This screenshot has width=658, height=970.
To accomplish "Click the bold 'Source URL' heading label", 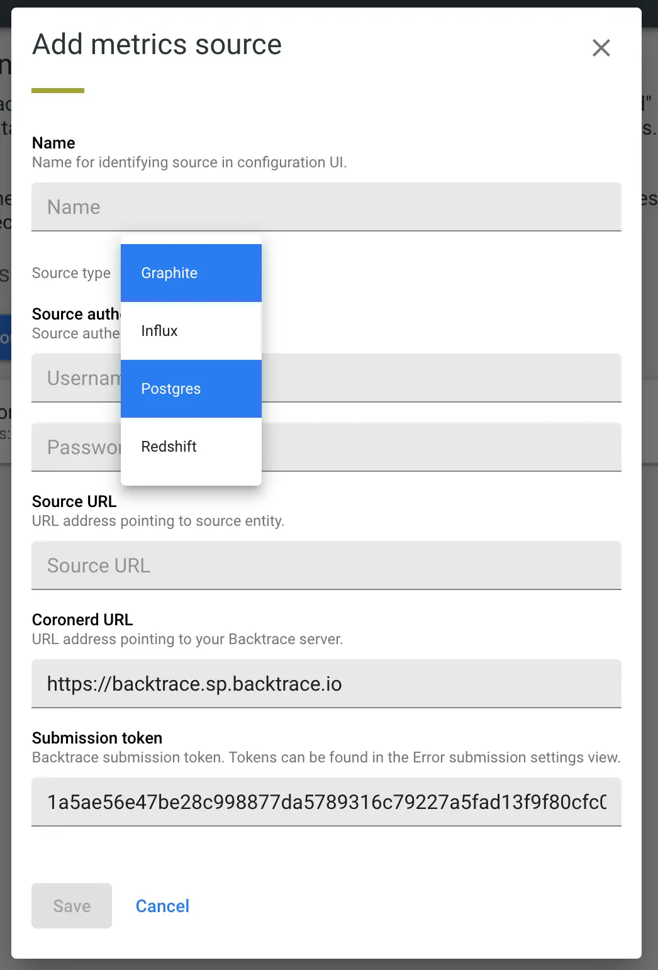I will coord(74,501).
